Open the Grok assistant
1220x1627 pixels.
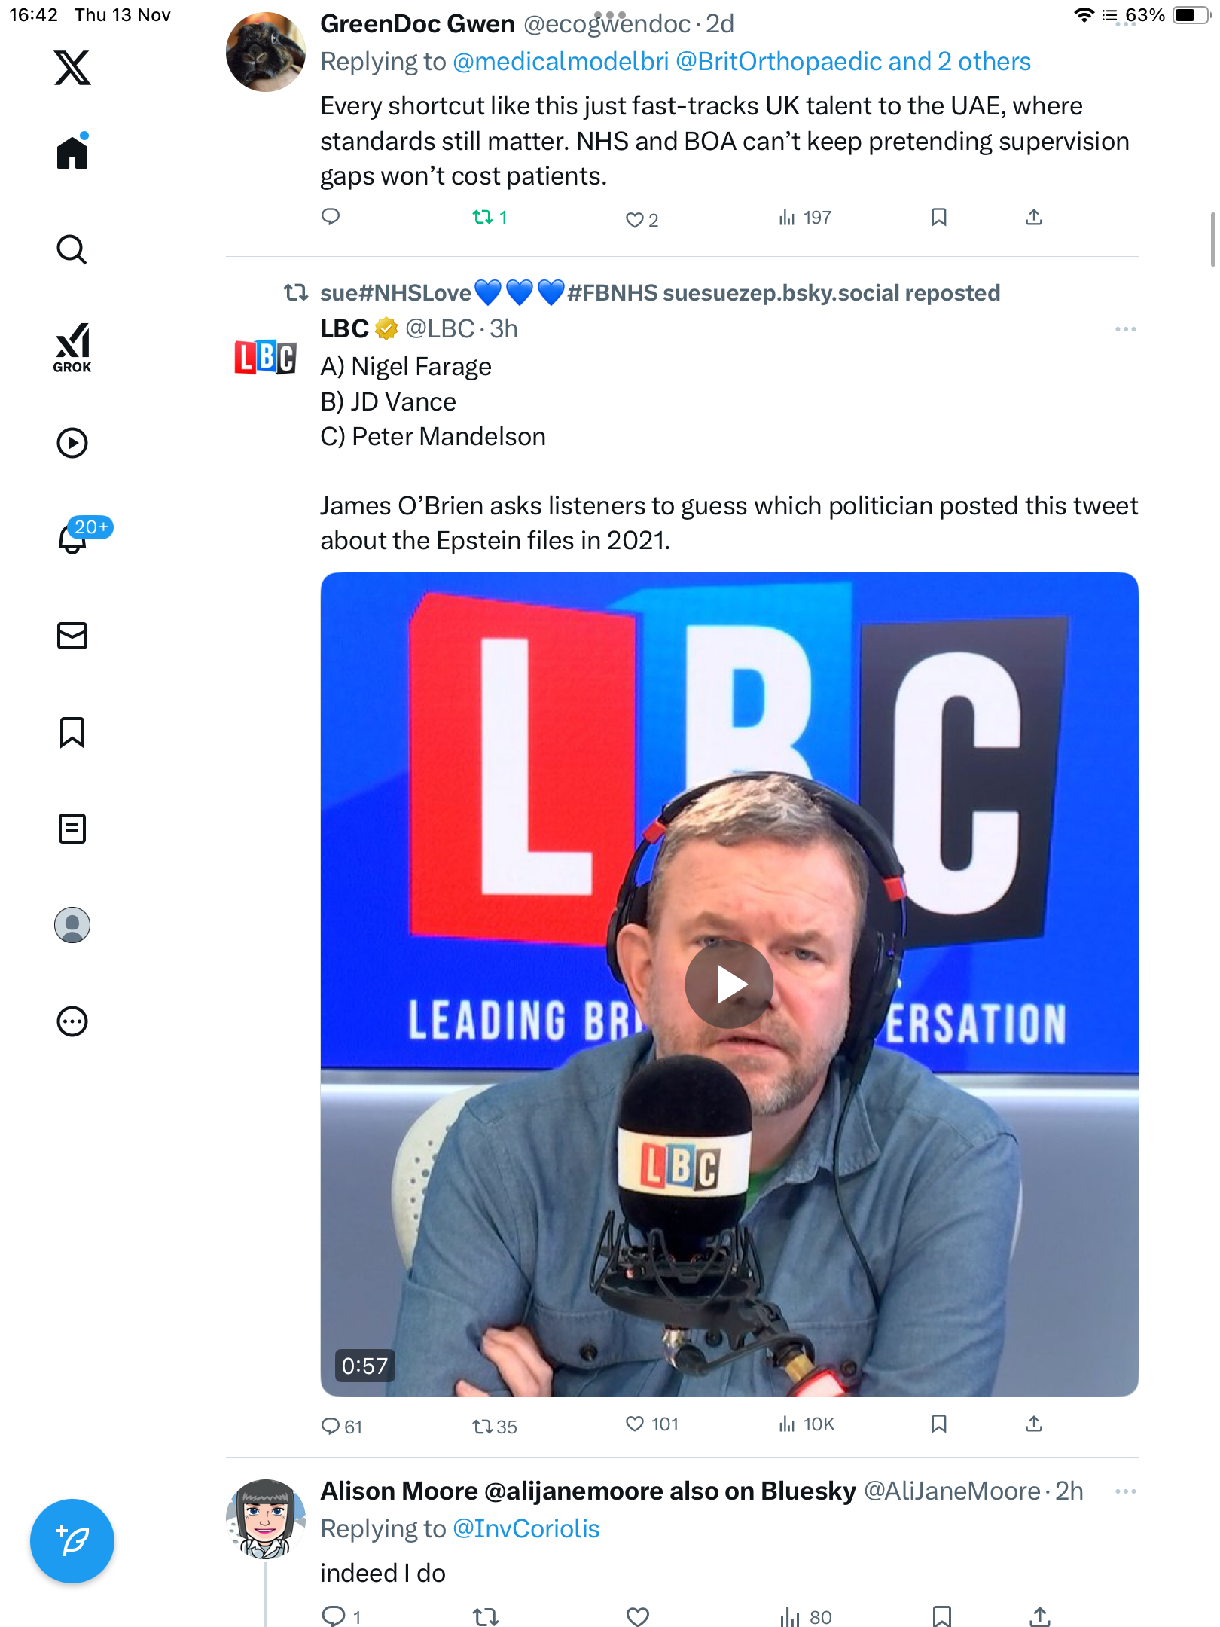(x=72, y=348)
